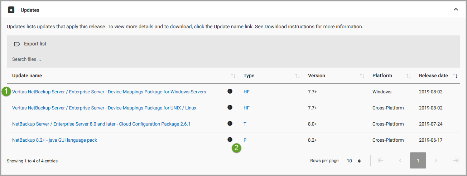467x176 pixels.
Task: Open Device Mappings Package for UNIX / Linux link
Action: click(x=104, y=108)
